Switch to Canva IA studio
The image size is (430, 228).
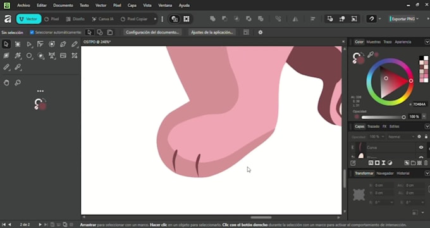tap(103, 19)
